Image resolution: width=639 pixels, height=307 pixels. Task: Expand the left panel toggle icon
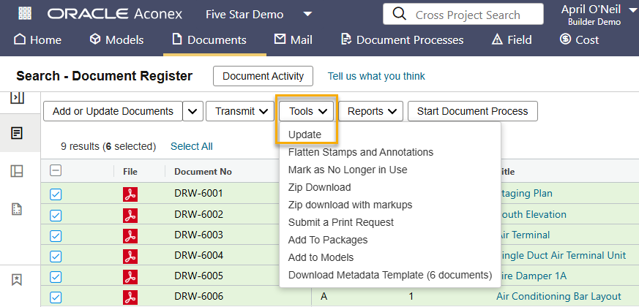tap(17, 98)
